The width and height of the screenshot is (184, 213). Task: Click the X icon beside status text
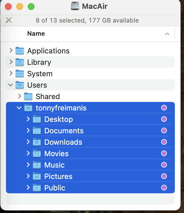[9, 20]
